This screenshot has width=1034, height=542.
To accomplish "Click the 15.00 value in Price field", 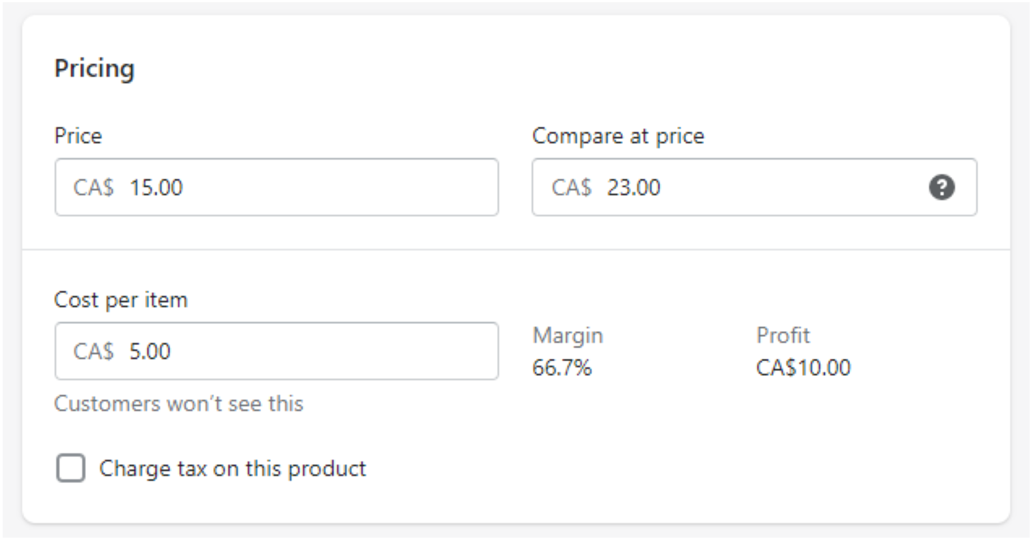I will coord(156,188).
